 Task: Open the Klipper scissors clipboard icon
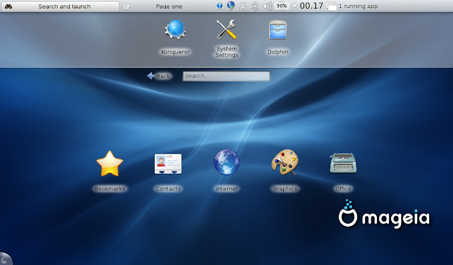(243, 6)
